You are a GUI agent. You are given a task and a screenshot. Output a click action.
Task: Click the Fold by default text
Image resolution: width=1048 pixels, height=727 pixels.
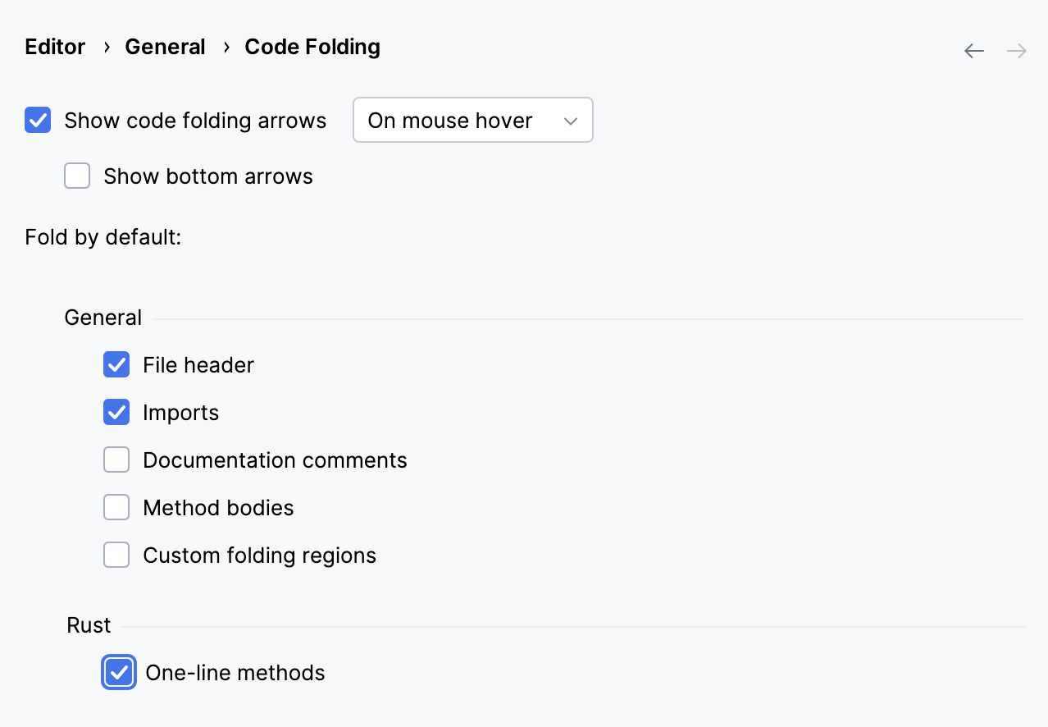pos(103,237)
